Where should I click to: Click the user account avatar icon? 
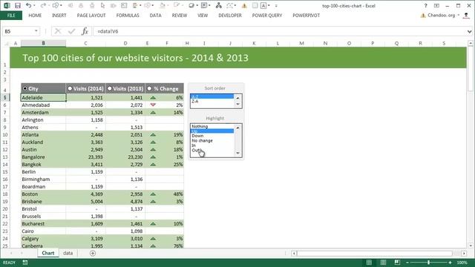click(466, 16)
